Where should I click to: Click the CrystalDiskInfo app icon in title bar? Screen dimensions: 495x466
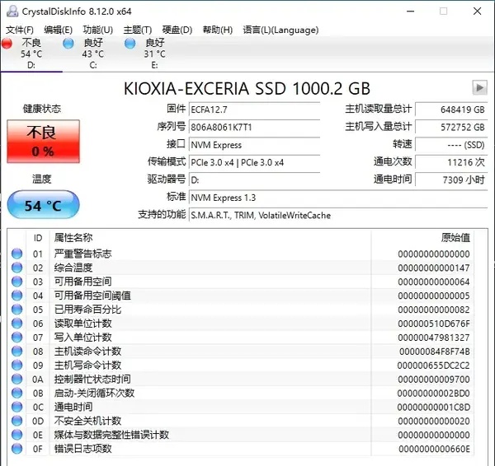click(x=12, y=12)
